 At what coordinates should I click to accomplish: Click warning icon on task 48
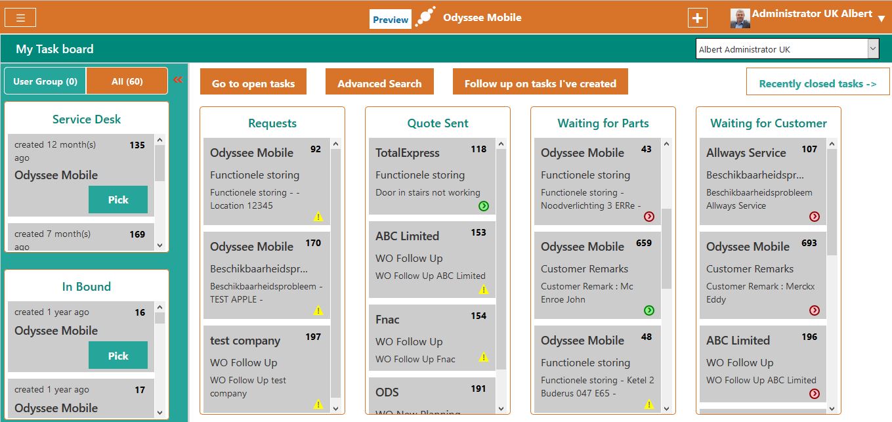[x=649, y=404]
